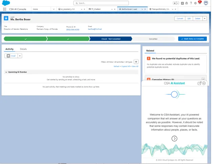Click the Salesforce cloud logo

tap(6, 3)
